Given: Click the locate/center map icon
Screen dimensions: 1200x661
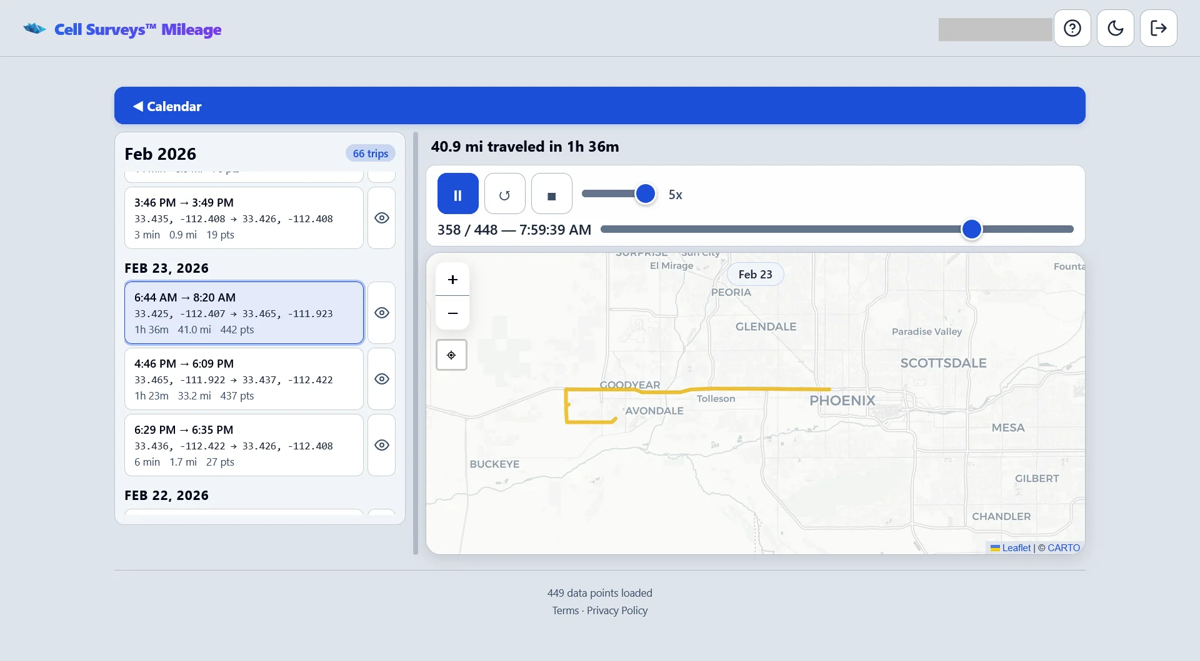Looking at the screenshot, I should (x=451, y=355).
